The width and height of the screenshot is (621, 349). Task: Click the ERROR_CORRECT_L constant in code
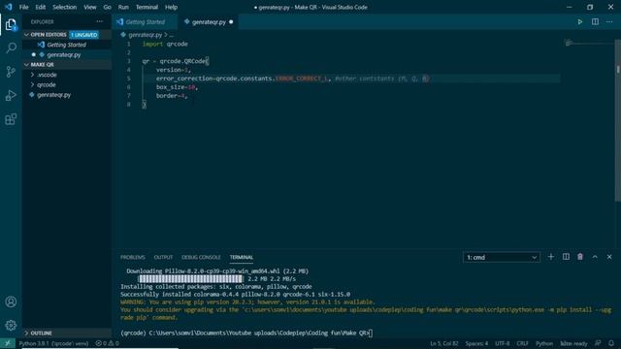point(302,79)
